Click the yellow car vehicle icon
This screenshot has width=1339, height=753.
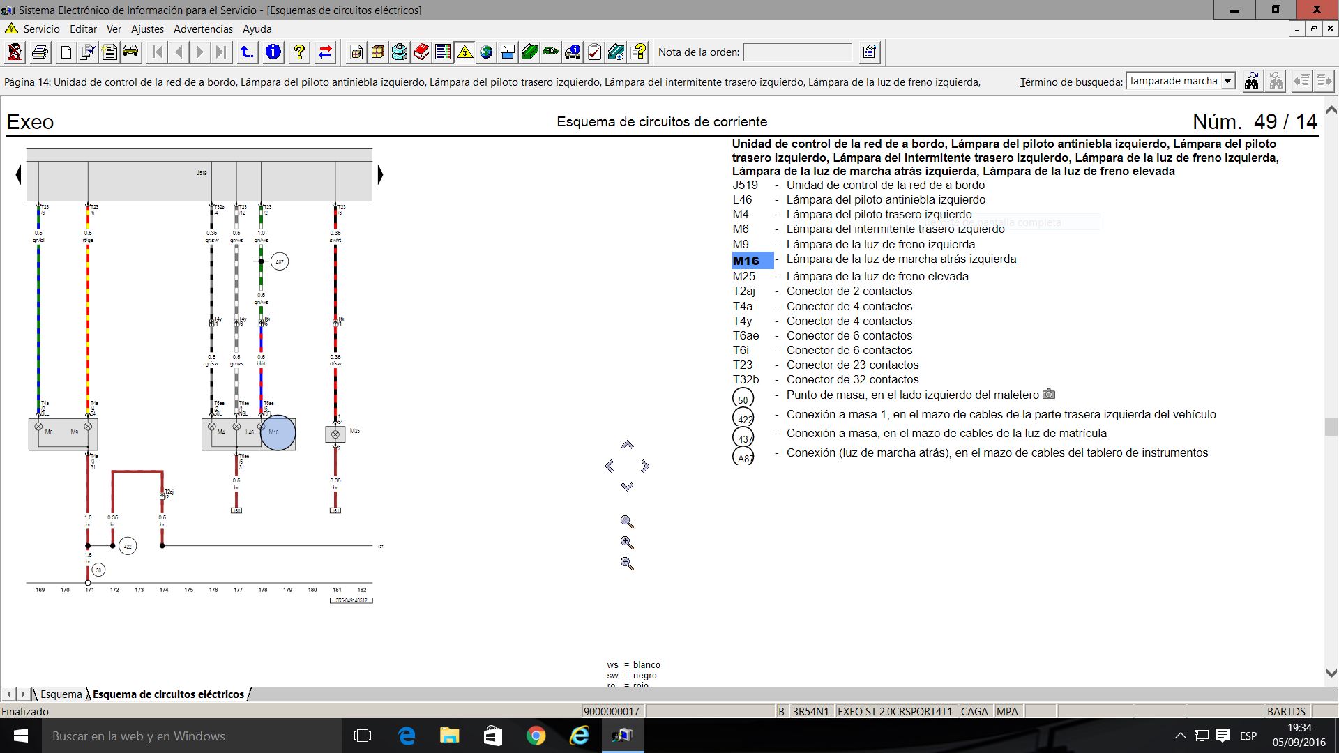coord(131,52)
